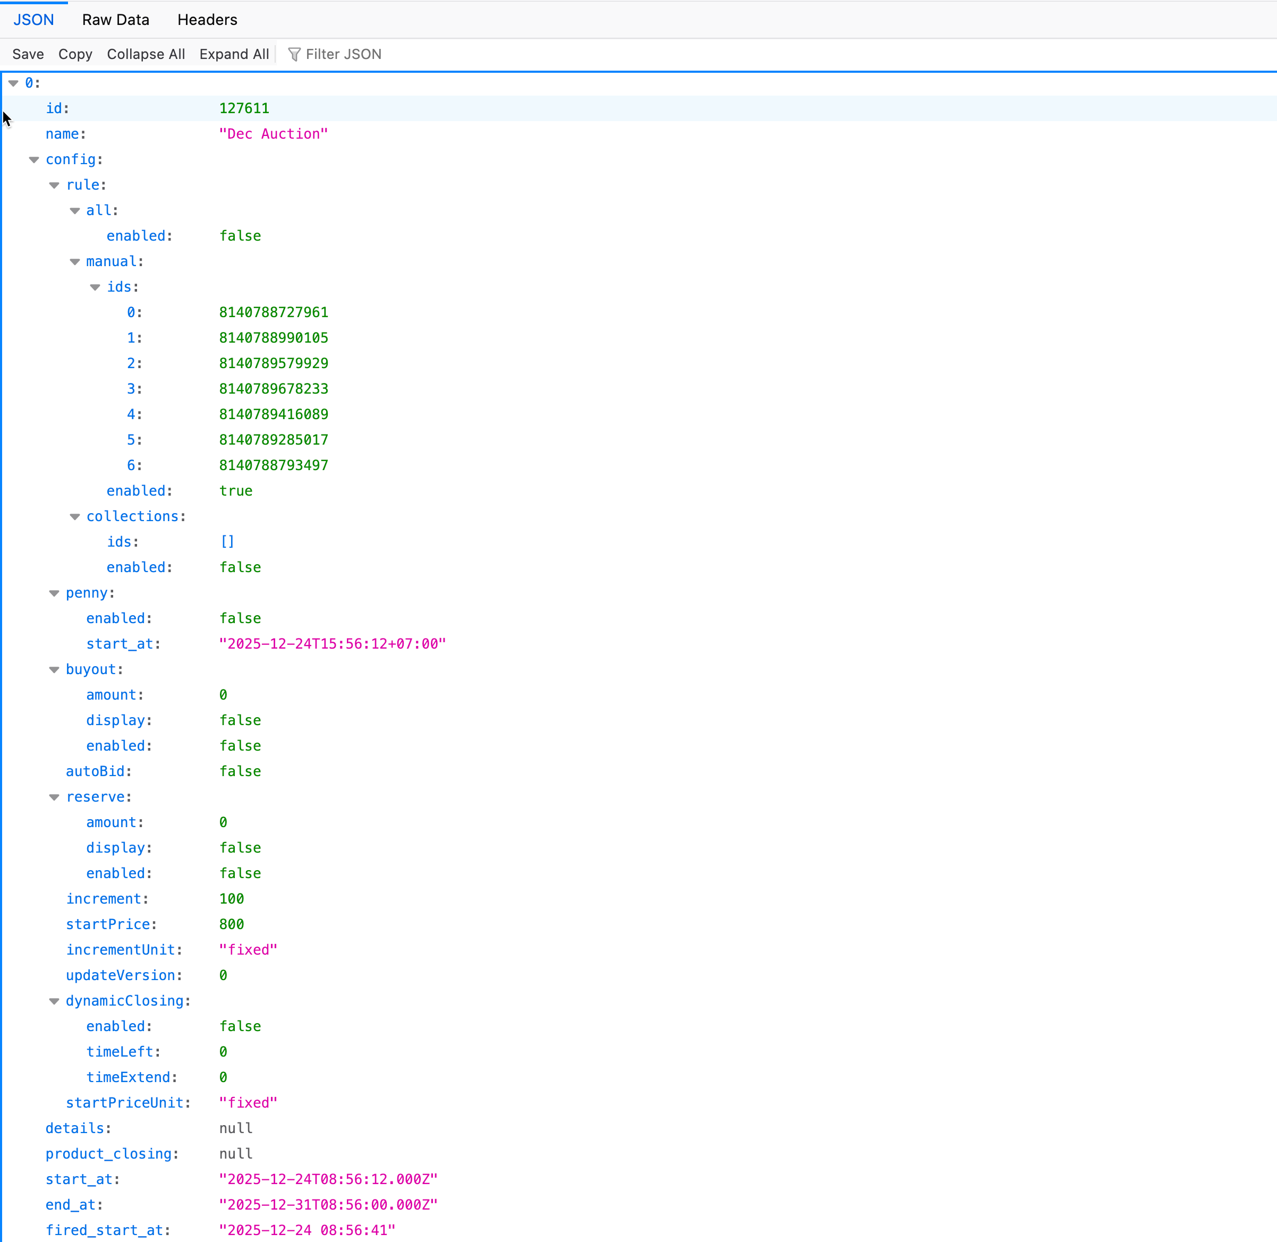Image resolution: width=1277 pixels, height=1242 pixels.
Task: Click the filter funnel icon
Action: pos(294,54)
